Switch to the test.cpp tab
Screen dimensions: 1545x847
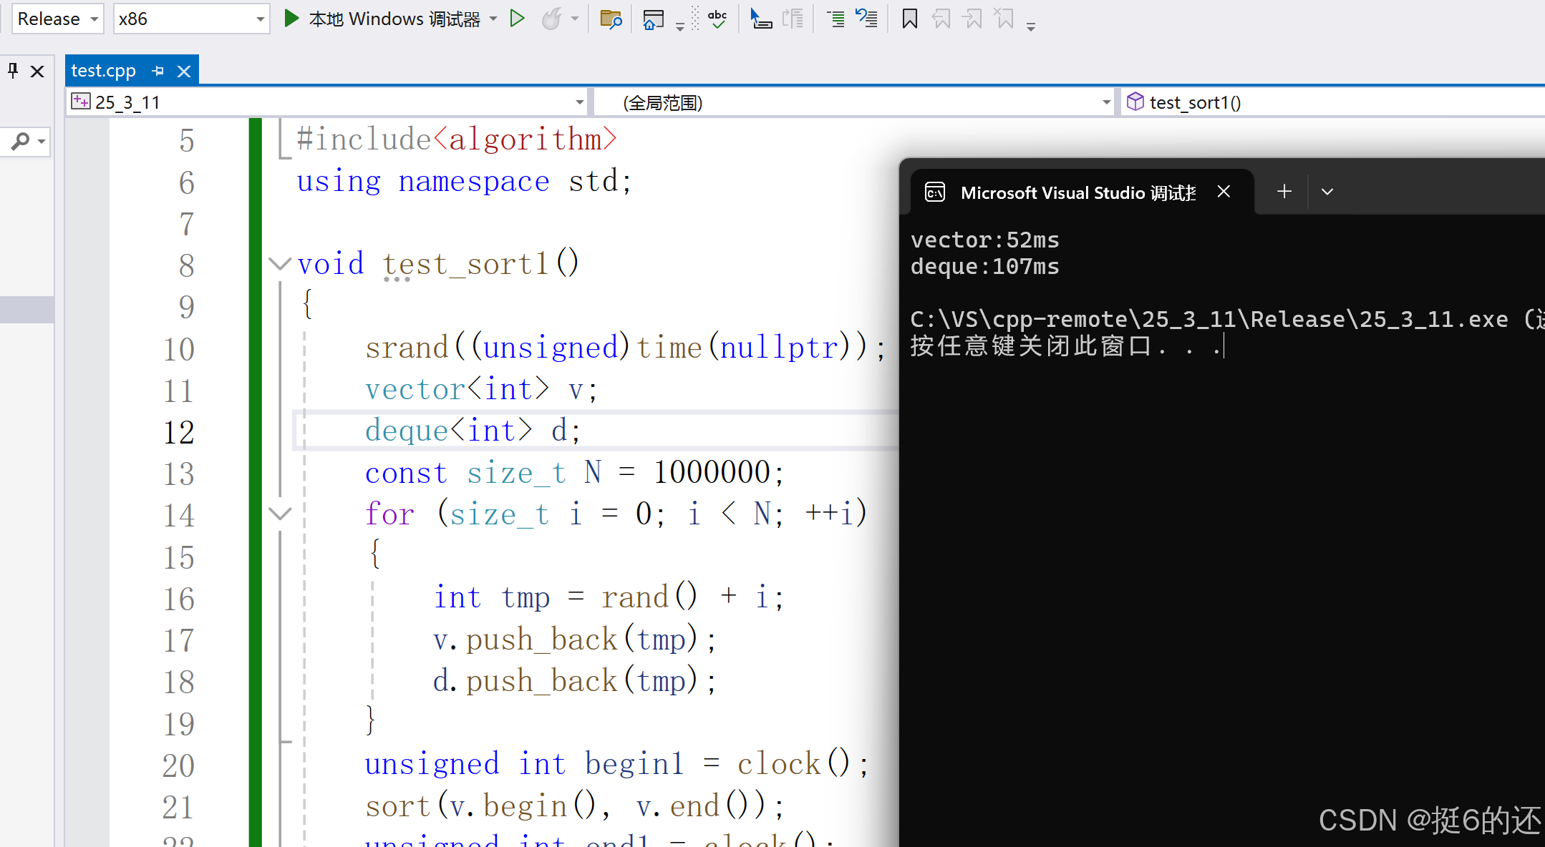104,70
